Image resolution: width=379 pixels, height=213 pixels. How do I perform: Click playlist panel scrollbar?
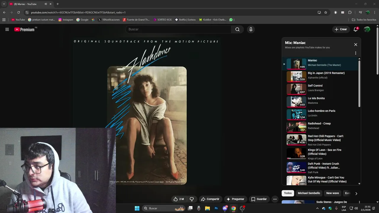point(359,84)
